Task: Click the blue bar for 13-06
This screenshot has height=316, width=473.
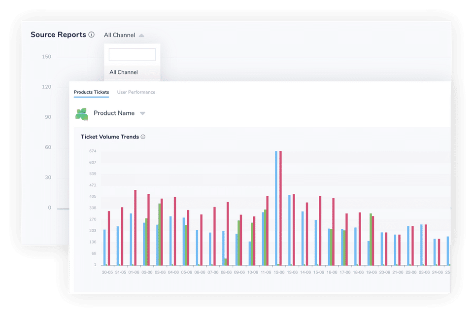Action: pos(289,230)
